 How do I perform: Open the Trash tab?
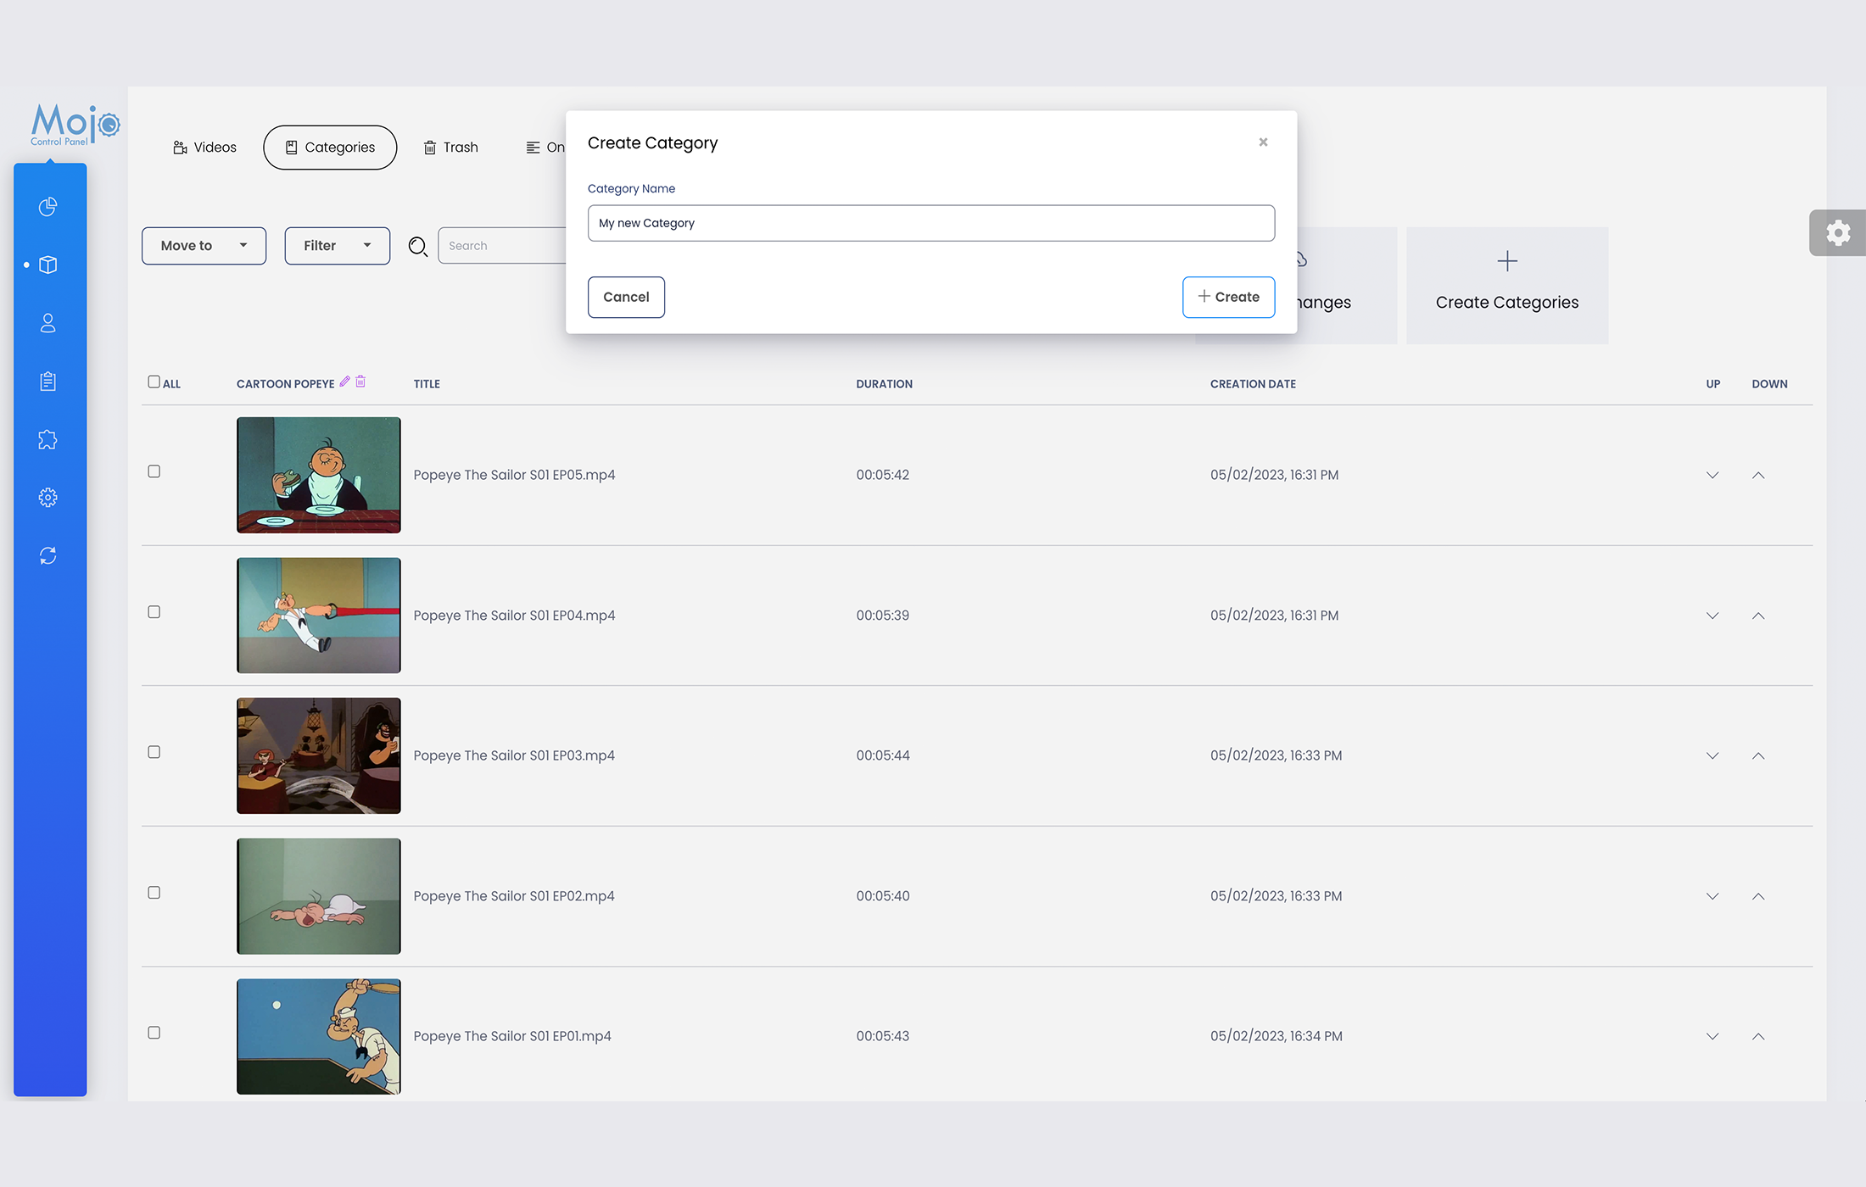(x=450, y=147)
